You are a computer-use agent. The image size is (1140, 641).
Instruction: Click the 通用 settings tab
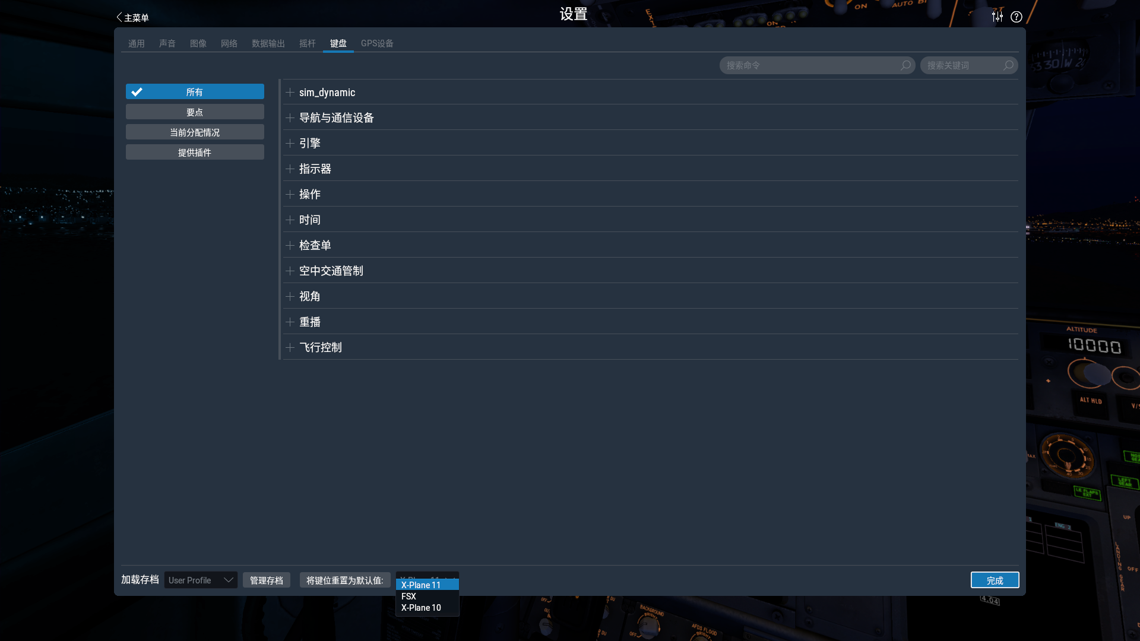coord(136,43)
